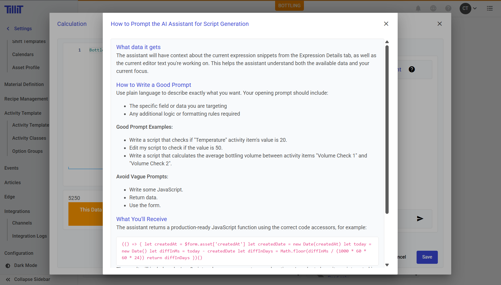
Task: Click the black help icon beside assistant
Action: coord(412,69)
